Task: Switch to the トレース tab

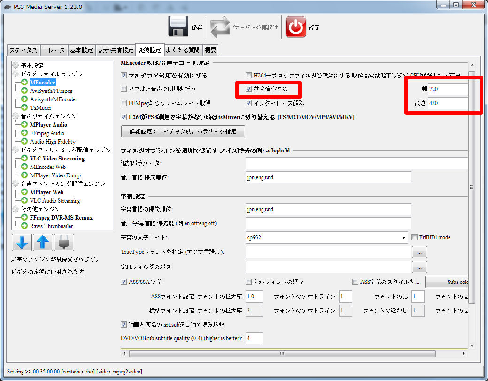Action: [x=54, y=50]
